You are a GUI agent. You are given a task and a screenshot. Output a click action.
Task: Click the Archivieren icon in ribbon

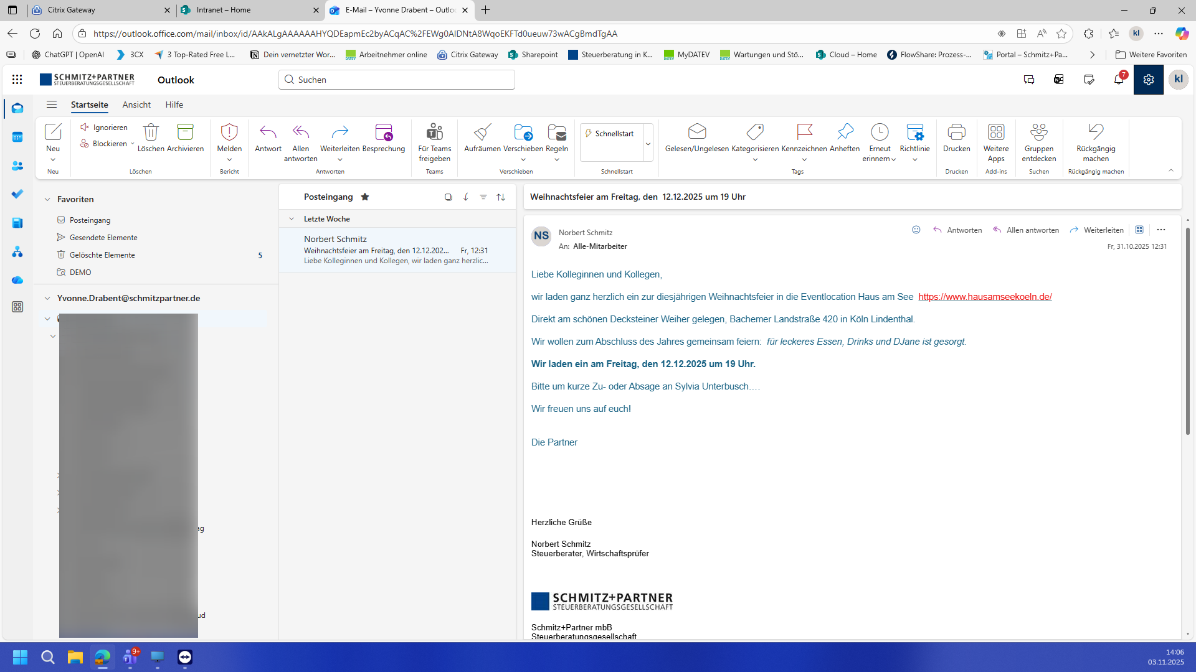tap(185, 133)
